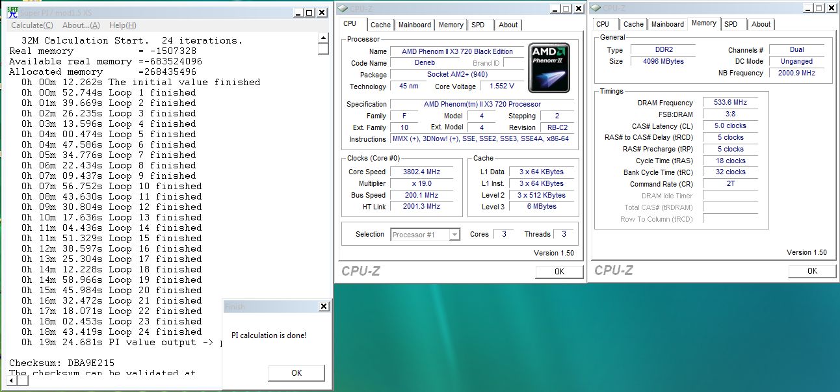This screenshot has width=840, height=392.
Task: Click the Core Voltage value 1.552 V
Action: pos(501,86)
